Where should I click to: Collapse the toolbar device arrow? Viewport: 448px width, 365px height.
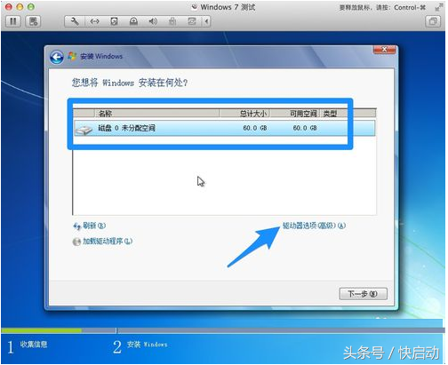206,21
